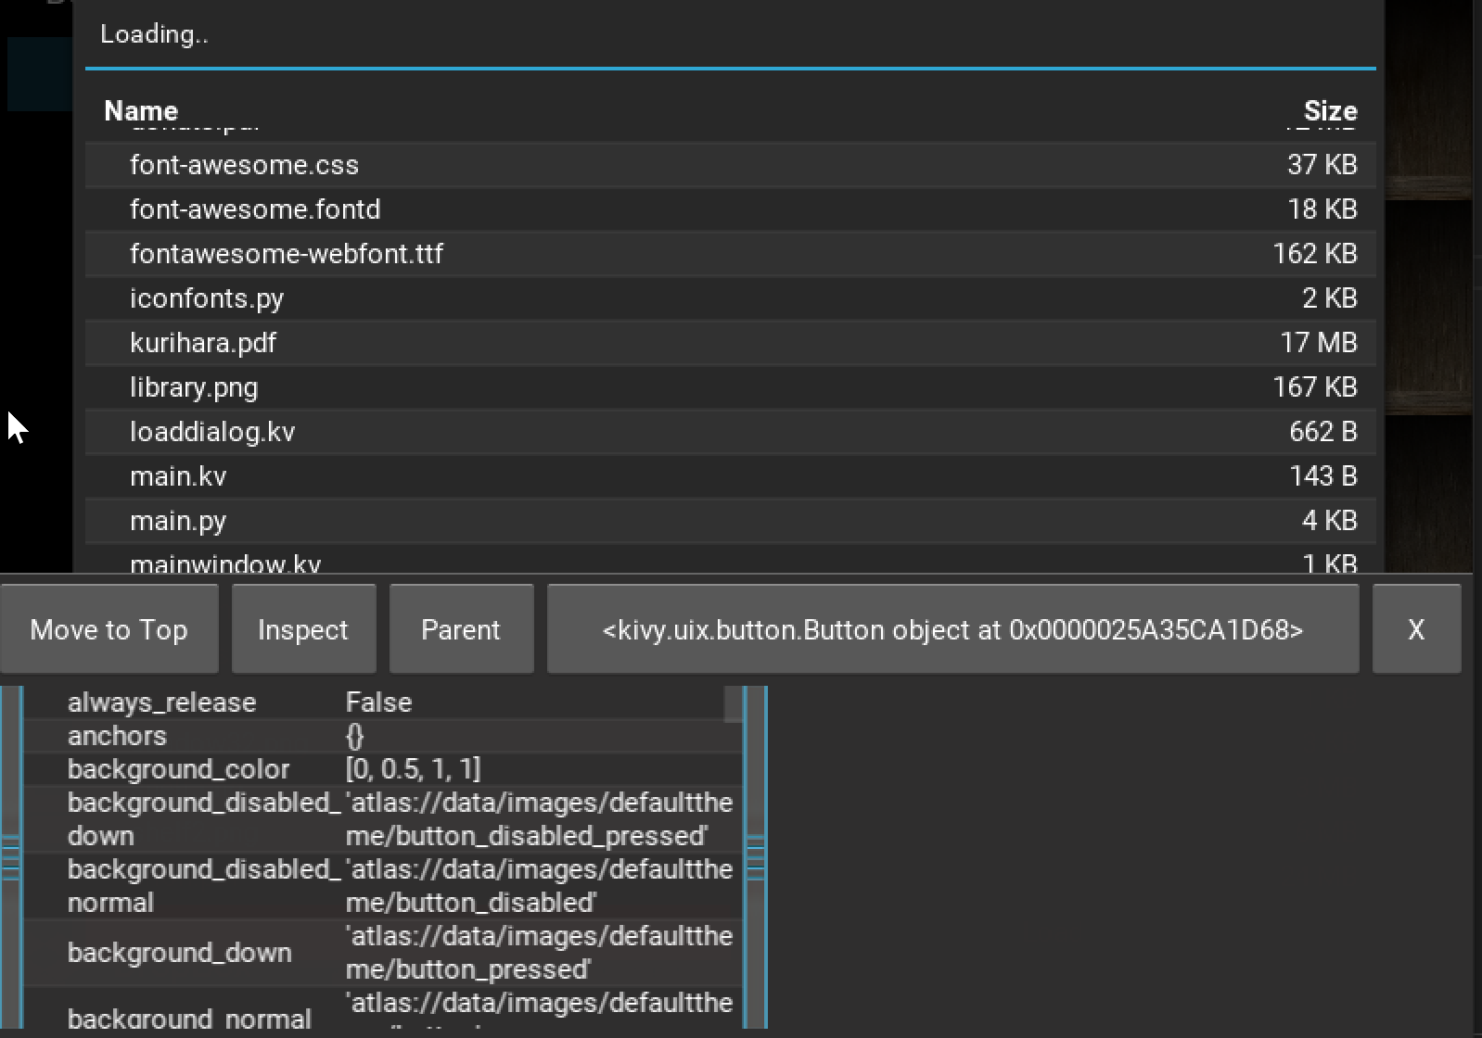The image size is (1482, 1038).
Task: Select the font-awesome.css file
Action: [x=244, y=165]
